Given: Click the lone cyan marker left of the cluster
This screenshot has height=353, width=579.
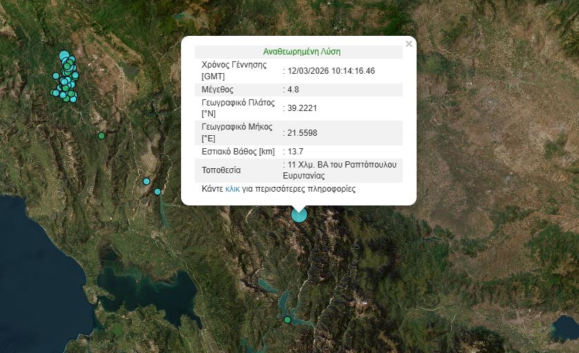Looking at the screenshot, I should [x=56, y=76].
